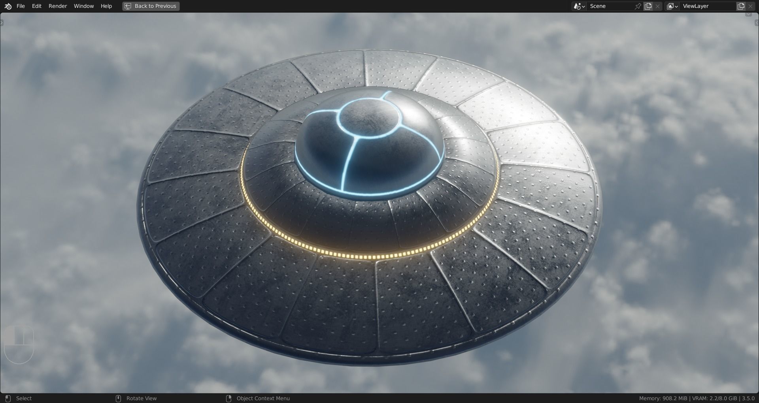Screen dimensions: 759x403
Task: Remove the ViewLayer with X icon
Action: pos(750,6)
